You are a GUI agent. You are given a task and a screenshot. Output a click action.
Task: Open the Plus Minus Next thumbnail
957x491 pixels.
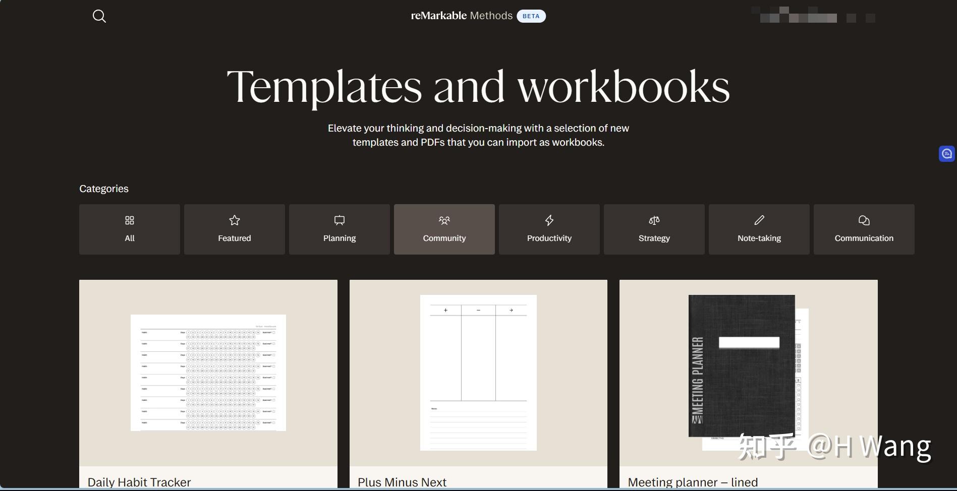[478, 373]
